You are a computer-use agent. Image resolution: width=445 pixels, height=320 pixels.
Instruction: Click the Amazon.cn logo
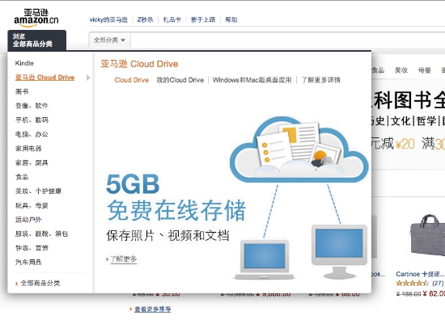(36, 18)
